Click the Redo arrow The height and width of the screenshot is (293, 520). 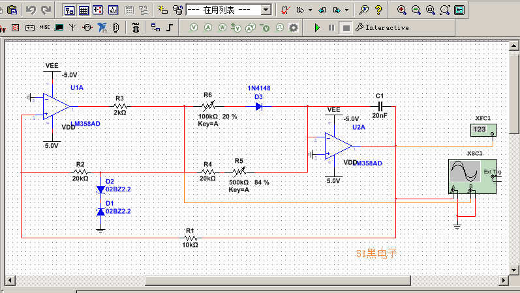(x=46, y=10)
